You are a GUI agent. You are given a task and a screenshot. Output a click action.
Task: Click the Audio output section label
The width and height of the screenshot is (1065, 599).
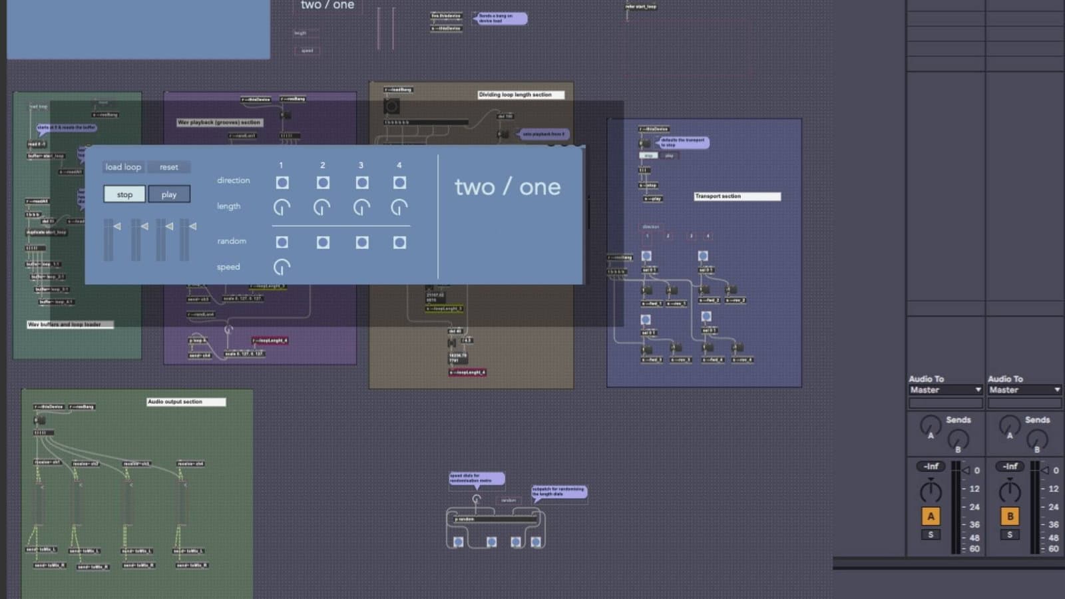click(x=186, y=402)
